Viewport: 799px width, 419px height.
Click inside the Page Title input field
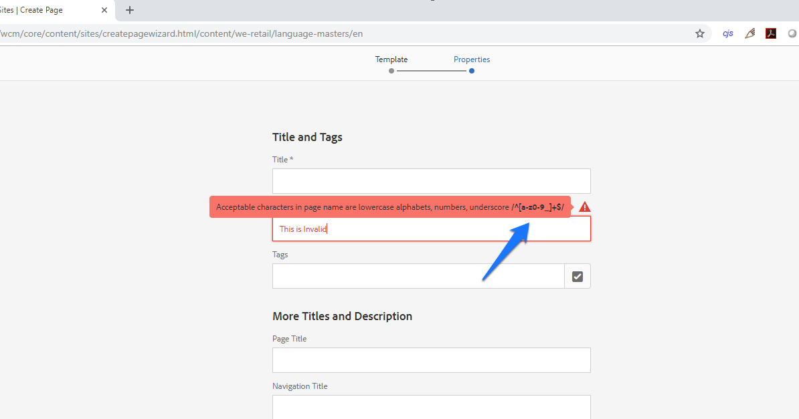pos(431,360)
